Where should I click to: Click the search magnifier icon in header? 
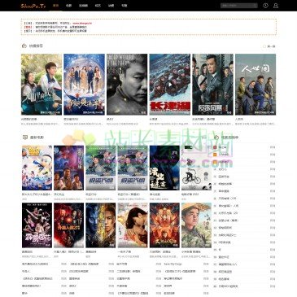[x=255, y=6]
